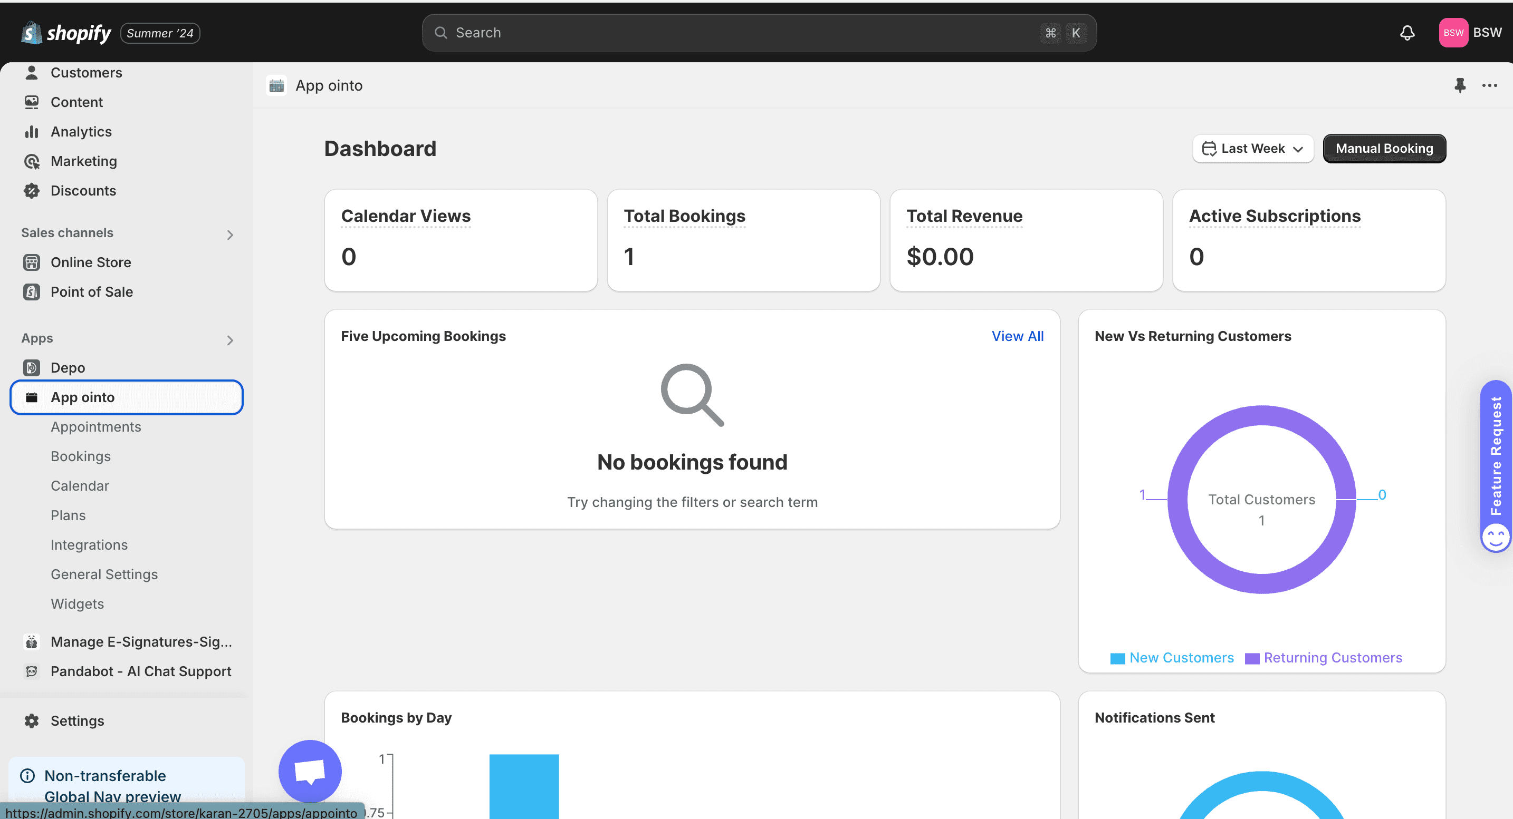Screen dimensions: 1513x819
Task: Open Analytics in sidebar
Action: pyautogui.click(x=81, y=131)
